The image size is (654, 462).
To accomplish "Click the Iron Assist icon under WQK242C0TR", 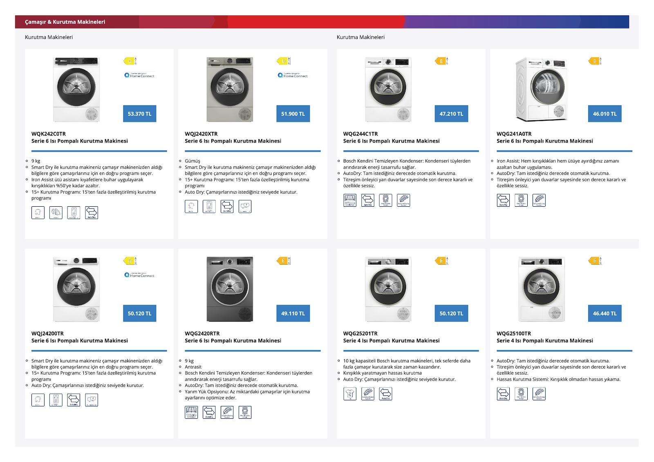I will [56, 212].
